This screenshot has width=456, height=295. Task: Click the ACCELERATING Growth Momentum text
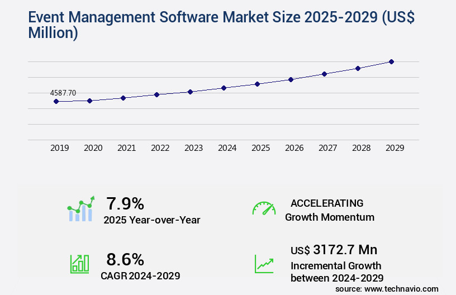[x=329, y=210]
